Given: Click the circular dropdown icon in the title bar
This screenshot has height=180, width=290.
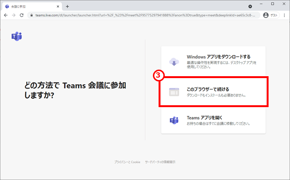Looking at the screenshot, I should click(x=250, y=7).
